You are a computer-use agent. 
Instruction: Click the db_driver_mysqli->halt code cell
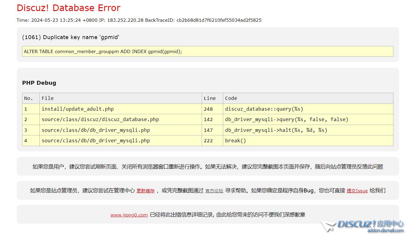[x=276, y=130]
